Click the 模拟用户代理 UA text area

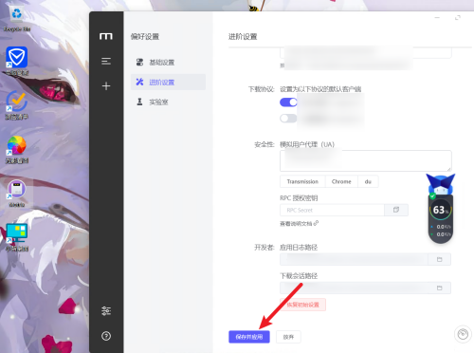click(366, 161)
